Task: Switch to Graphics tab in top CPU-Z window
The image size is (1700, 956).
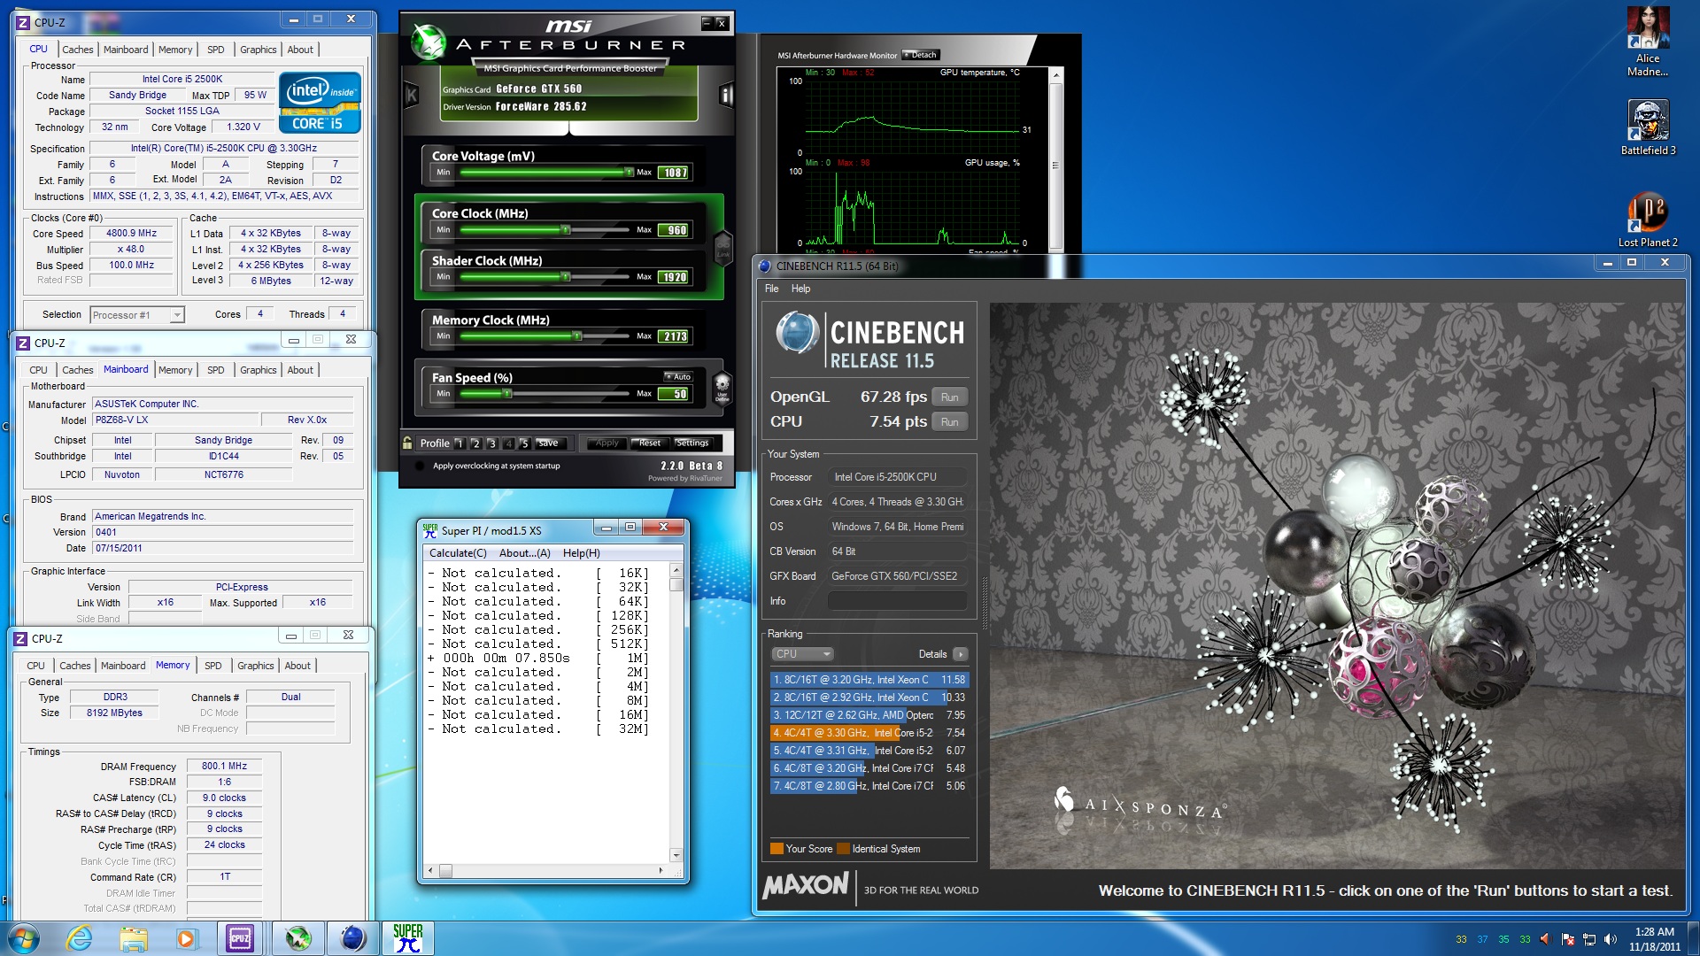Action: (x=259, y=50)
